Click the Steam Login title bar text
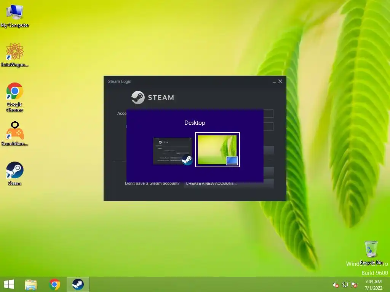The height and width of the screenshot is (292, 390). pos(119,81)
